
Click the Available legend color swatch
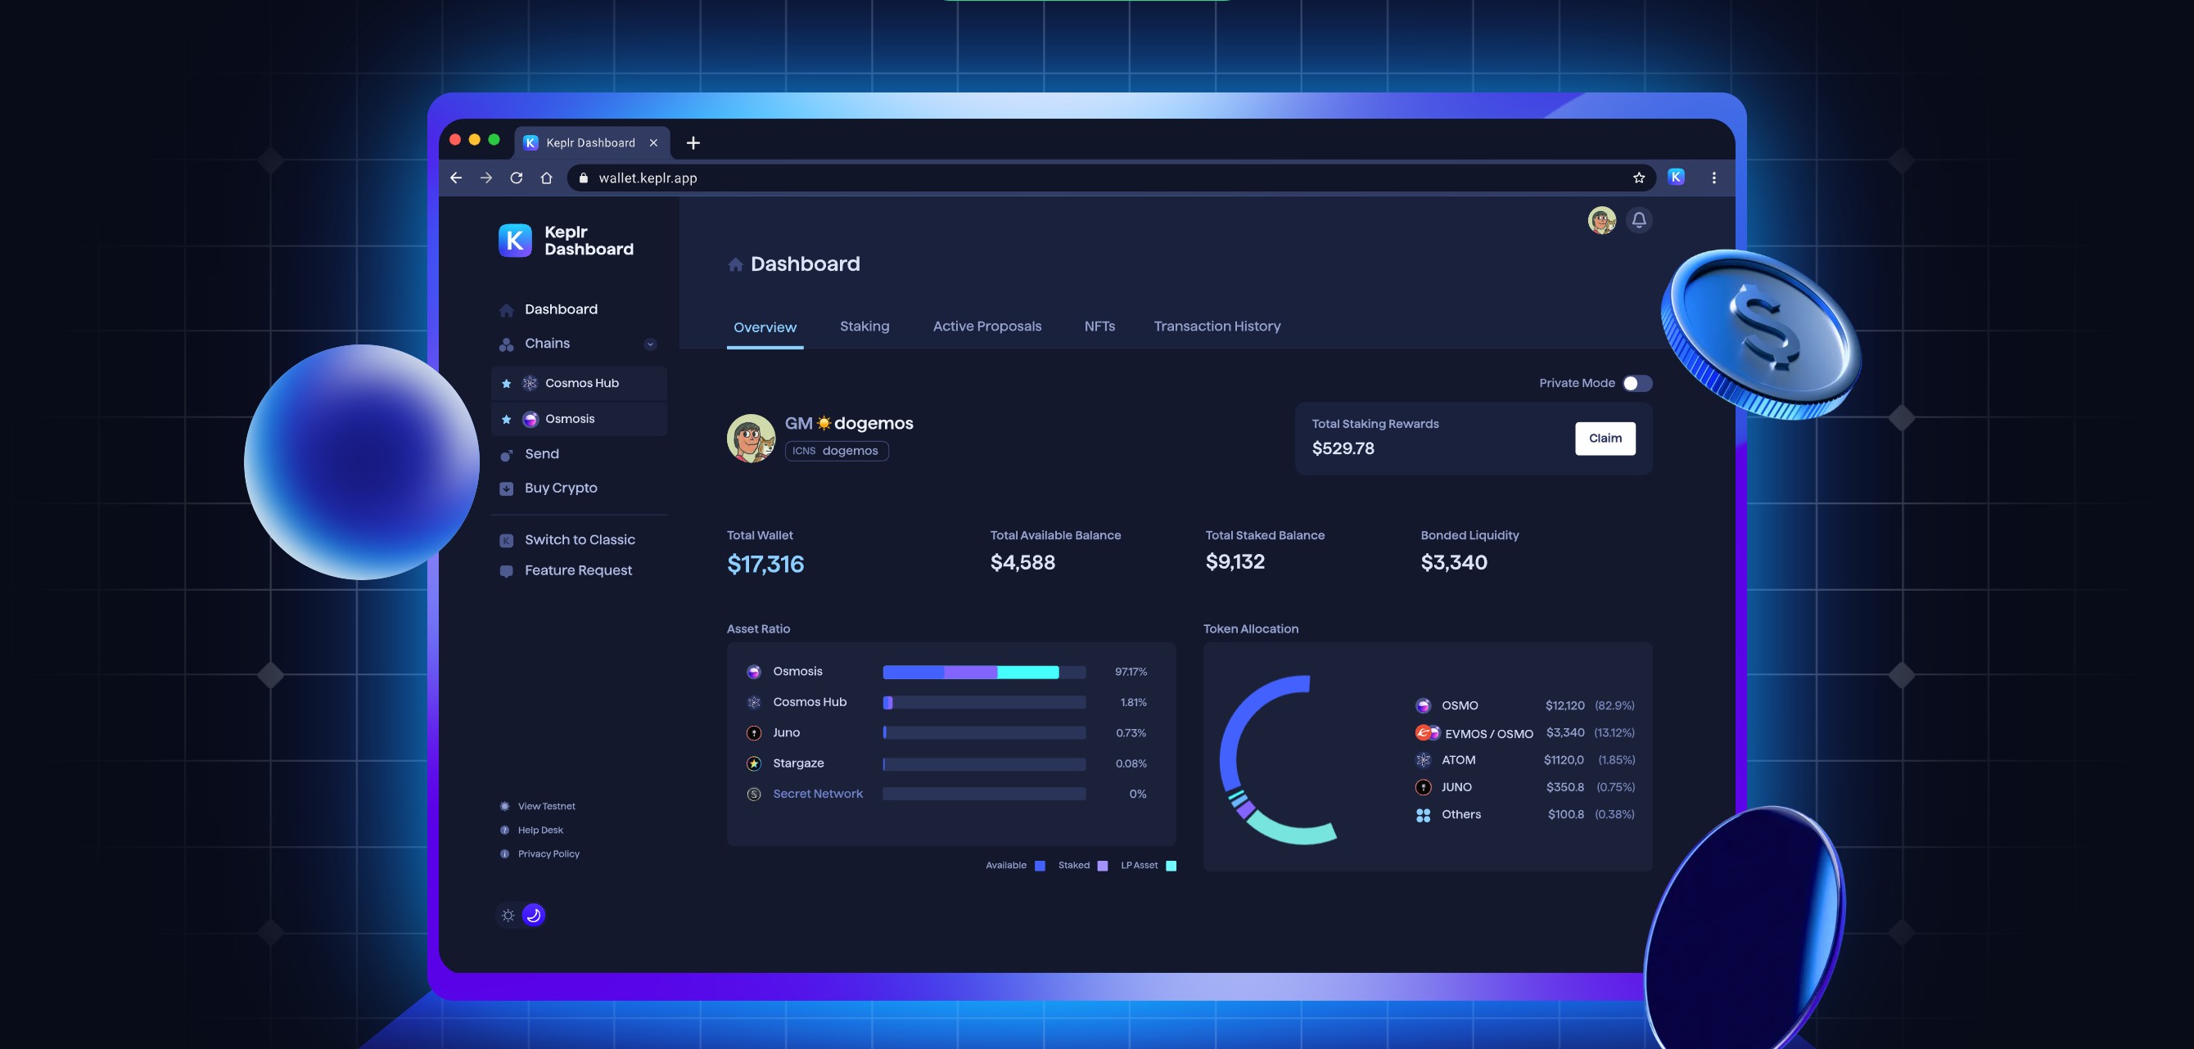click(x=1040, y=866)
